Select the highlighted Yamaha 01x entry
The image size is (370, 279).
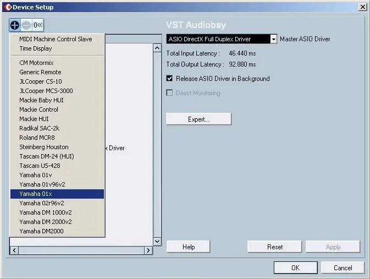point(57,194)
